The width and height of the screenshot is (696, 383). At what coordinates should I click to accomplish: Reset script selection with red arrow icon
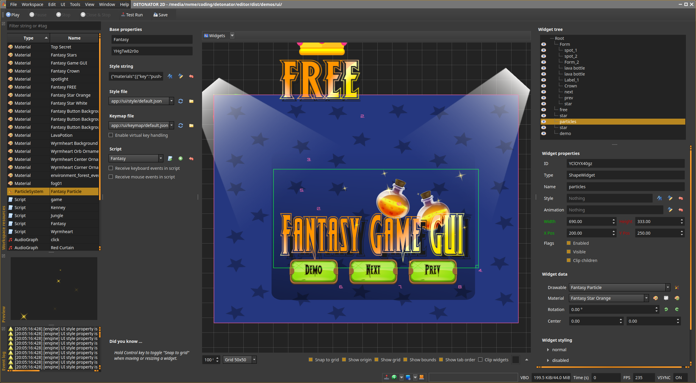coord(191,158)
